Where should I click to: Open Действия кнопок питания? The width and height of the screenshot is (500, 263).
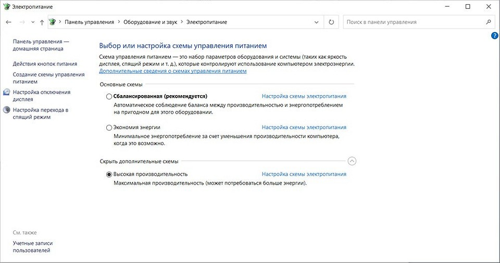(45, 64)
